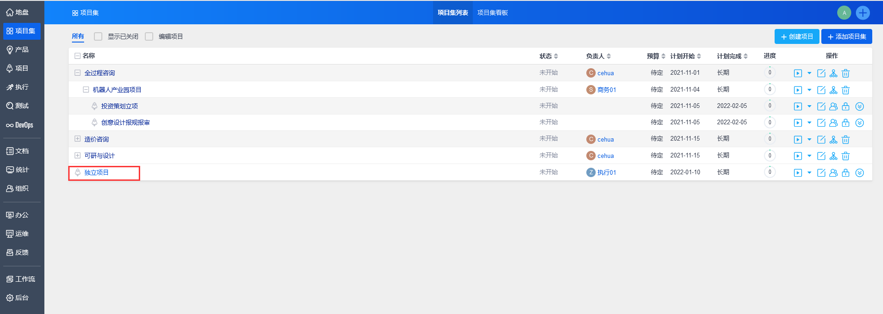The image size is (883, 314).
Task: Collapse all rows via 名称 header toggle
Action: coord(78,56)
